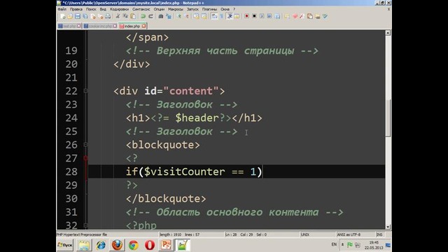Create a new document with the New toolbar icon
The width and height of the screenshot is (448, 252).
point(63,16)
